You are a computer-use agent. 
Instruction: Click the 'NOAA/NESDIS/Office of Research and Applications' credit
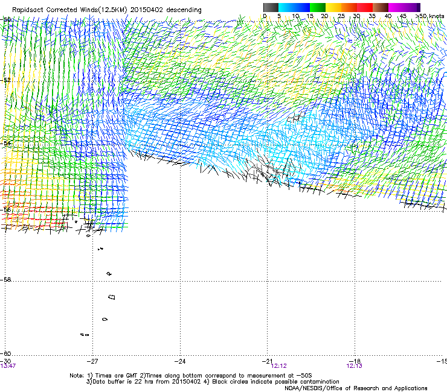pyautogui.click(x=356, y=388)
